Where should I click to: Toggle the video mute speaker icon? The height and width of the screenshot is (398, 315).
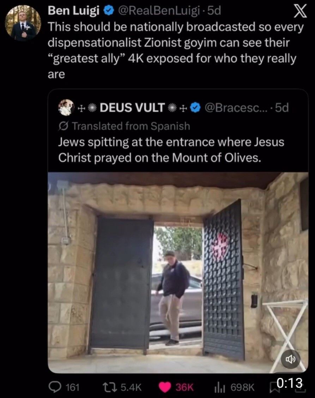tap(290, 359)
